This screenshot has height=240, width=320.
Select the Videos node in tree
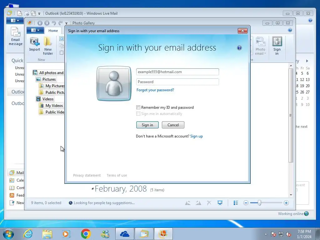pos(45,99)
